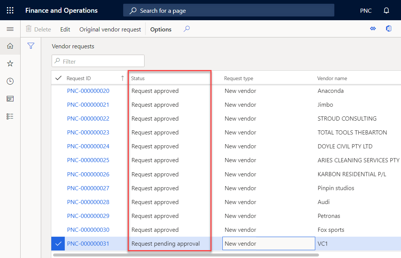Expand the navigation pane hamburger icon
401x258 pixels.
tap(10, 29)
